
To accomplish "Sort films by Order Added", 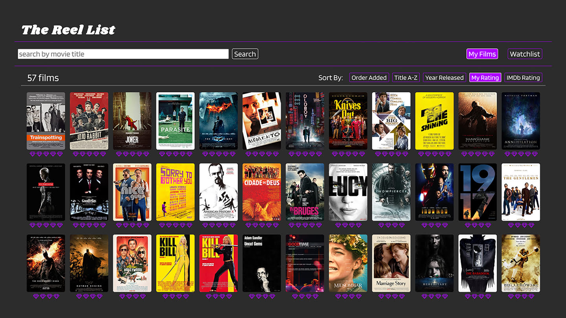I will (369, 78).
